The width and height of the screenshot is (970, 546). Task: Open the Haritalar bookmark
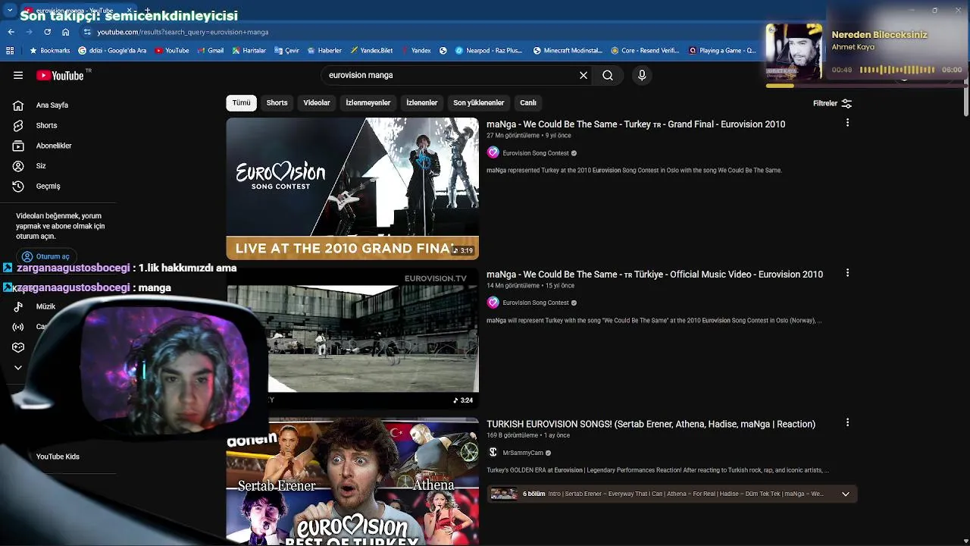point(249,51)
